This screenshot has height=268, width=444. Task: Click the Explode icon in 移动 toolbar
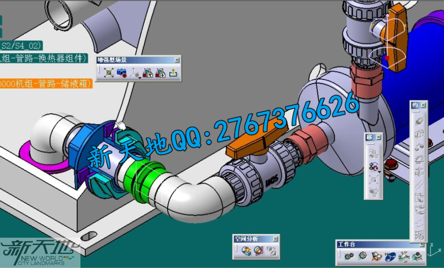pyautogui.click(x=373, y=179)
